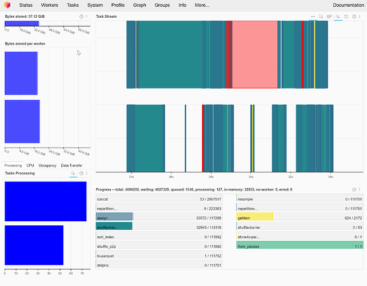Click the concat progress bar row
The image size is (367, 286).
[159, 199]
